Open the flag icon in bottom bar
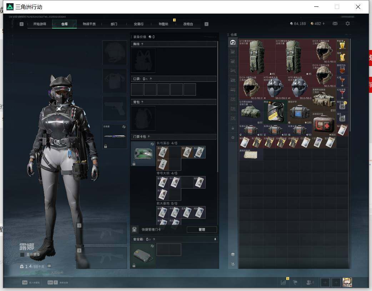The width and height of the screenshot is (372, 291). pyautogui.click(x=295, y=282)
